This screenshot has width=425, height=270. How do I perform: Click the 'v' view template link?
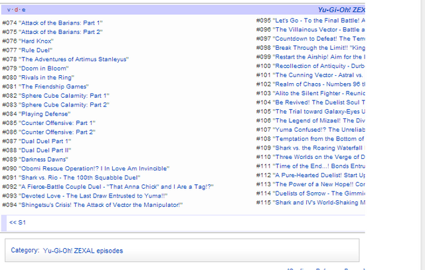(x=9, y=10)
